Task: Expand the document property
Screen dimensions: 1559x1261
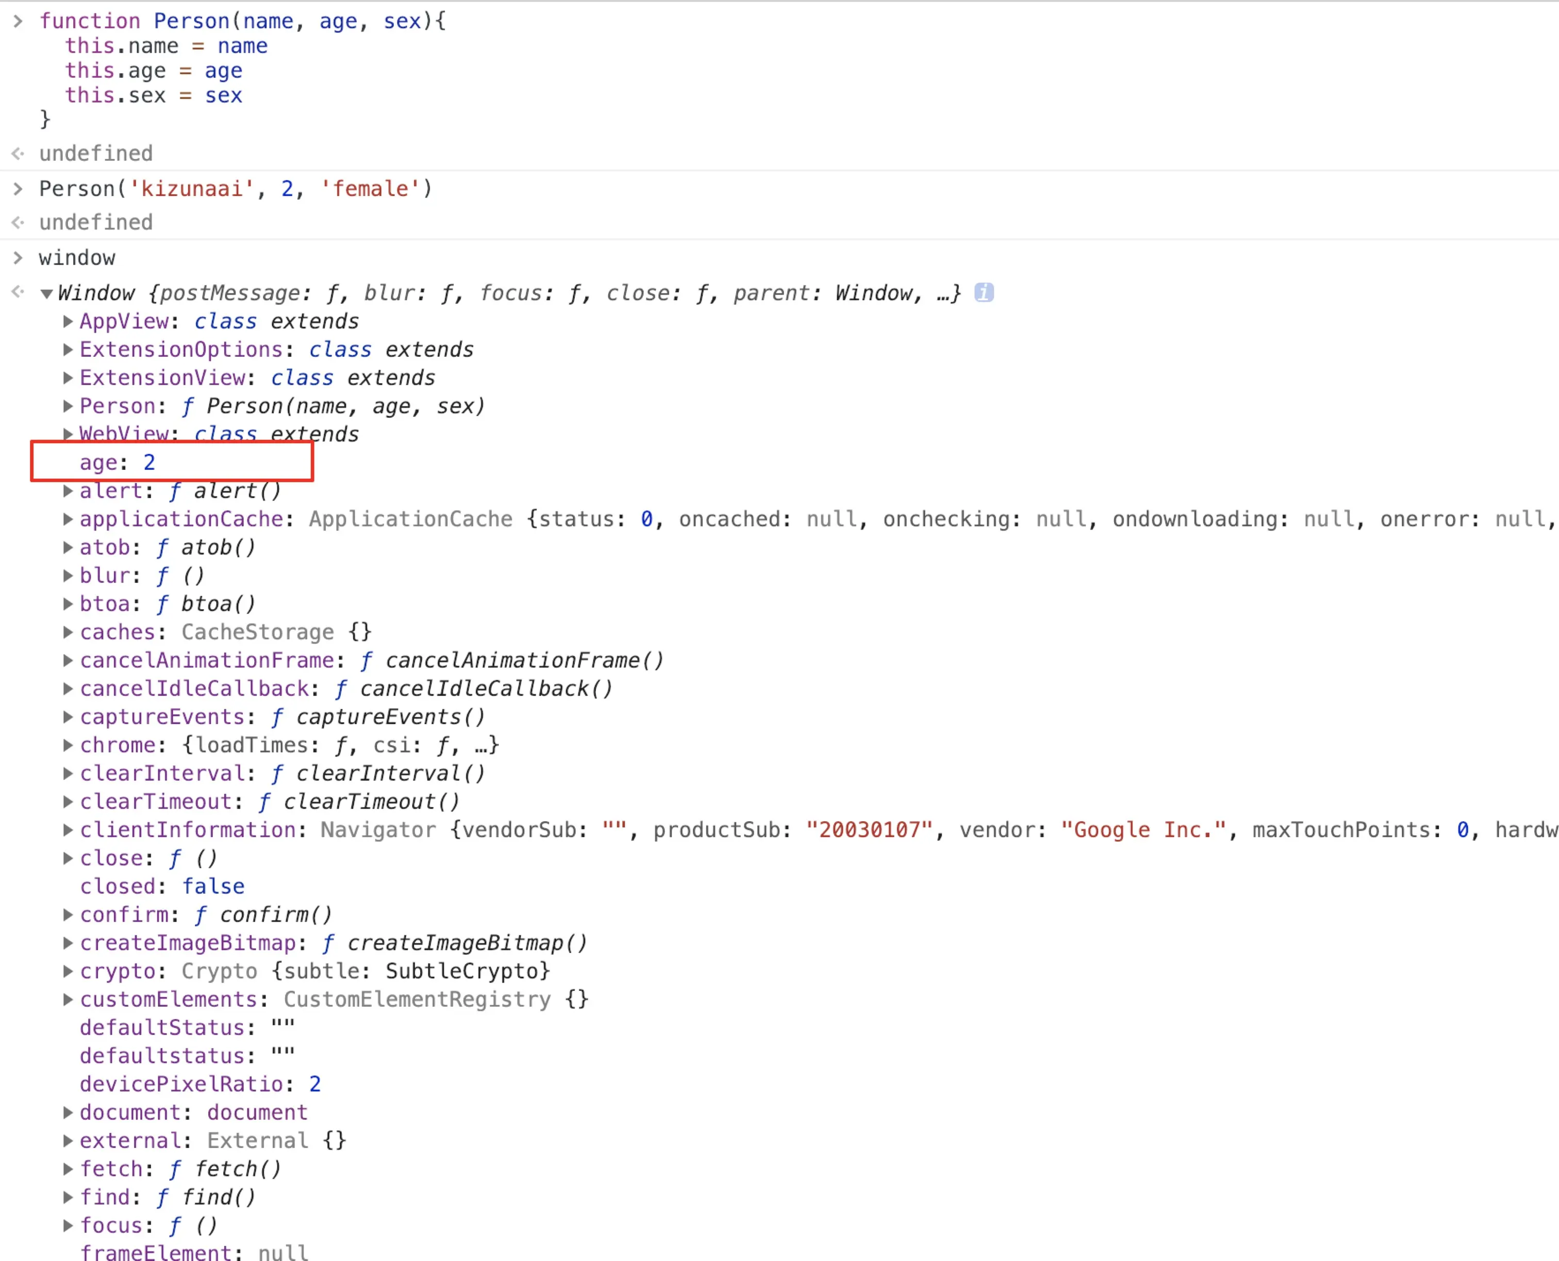Action: coord(68,1112)
